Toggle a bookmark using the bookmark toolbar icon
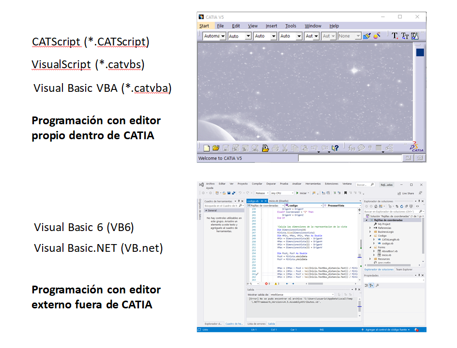457x348 pixels. (345, 192)
